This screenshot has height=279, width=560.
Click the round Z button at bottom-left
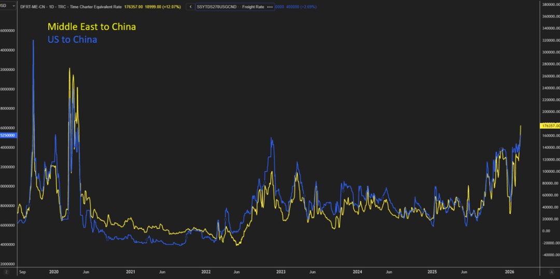pyautogui.click(x=7, y=271)
